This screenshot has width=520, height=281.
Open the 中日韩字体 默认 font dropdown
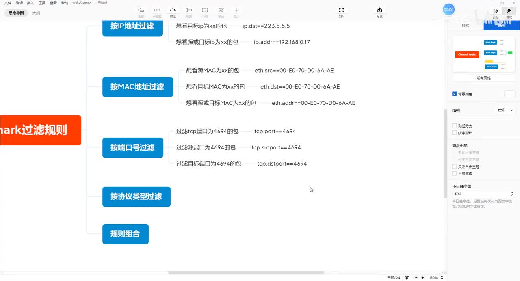(483, 194)
